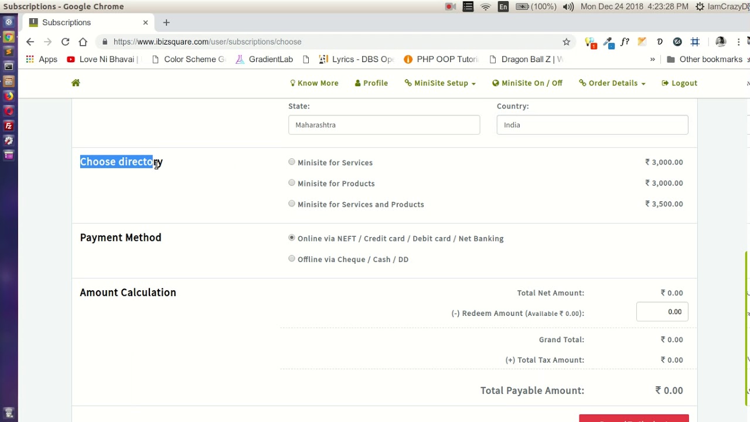The height and width of the screenshot is (422, 750).
Task: Open the Wi-Fi network indicator
Action: pos(486,6)
